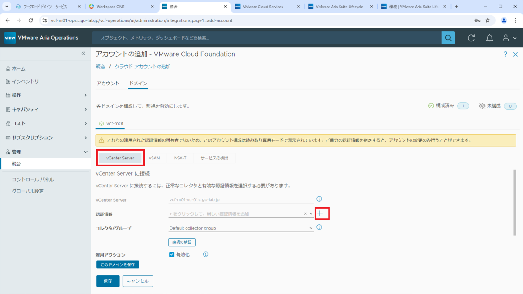This screenshot has height=294, width=523.
Task: Click キャンセル button
Action: tap(138, 281)
